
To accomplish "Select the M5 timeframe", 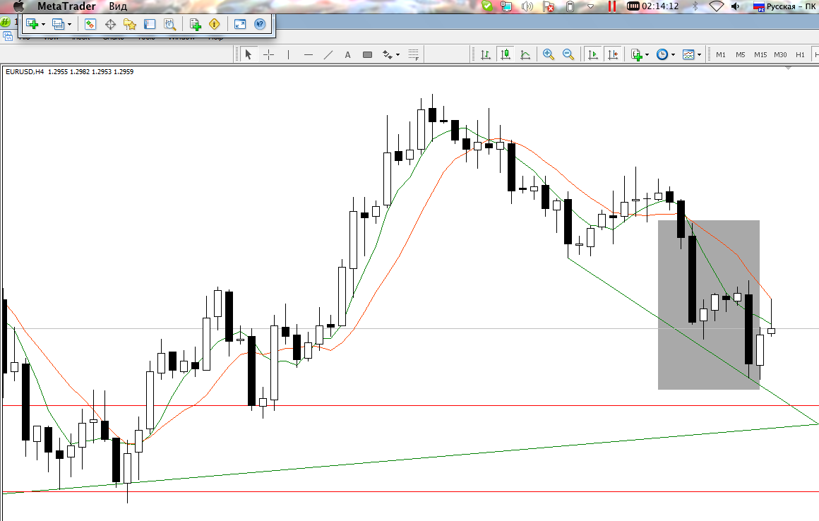I will [741, 54].
